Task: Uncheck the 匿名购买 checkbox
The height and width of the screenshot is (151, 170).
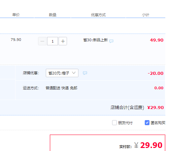Action: [147, 123]
